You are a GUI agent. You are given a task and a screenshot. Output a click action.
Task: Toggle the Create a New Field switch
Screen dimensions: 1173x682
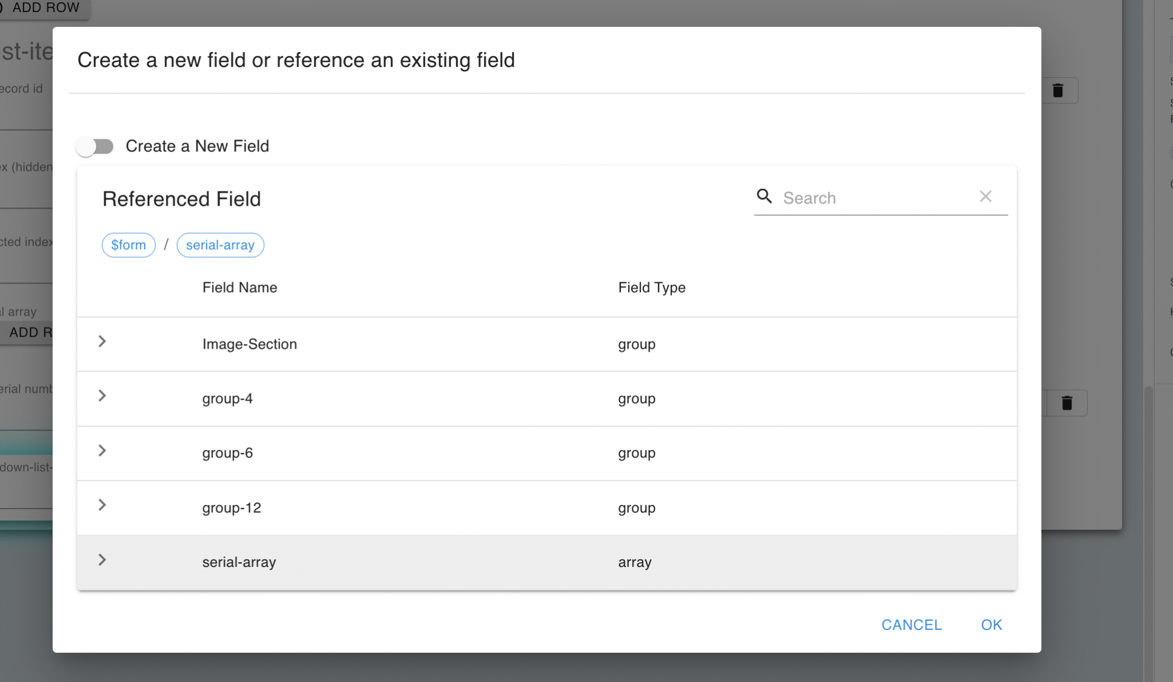tap(95, 147)
